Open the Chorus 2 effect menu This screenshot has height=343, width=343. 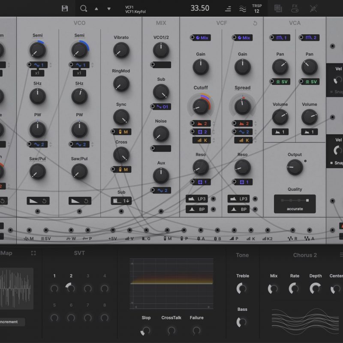pos(341,255)
